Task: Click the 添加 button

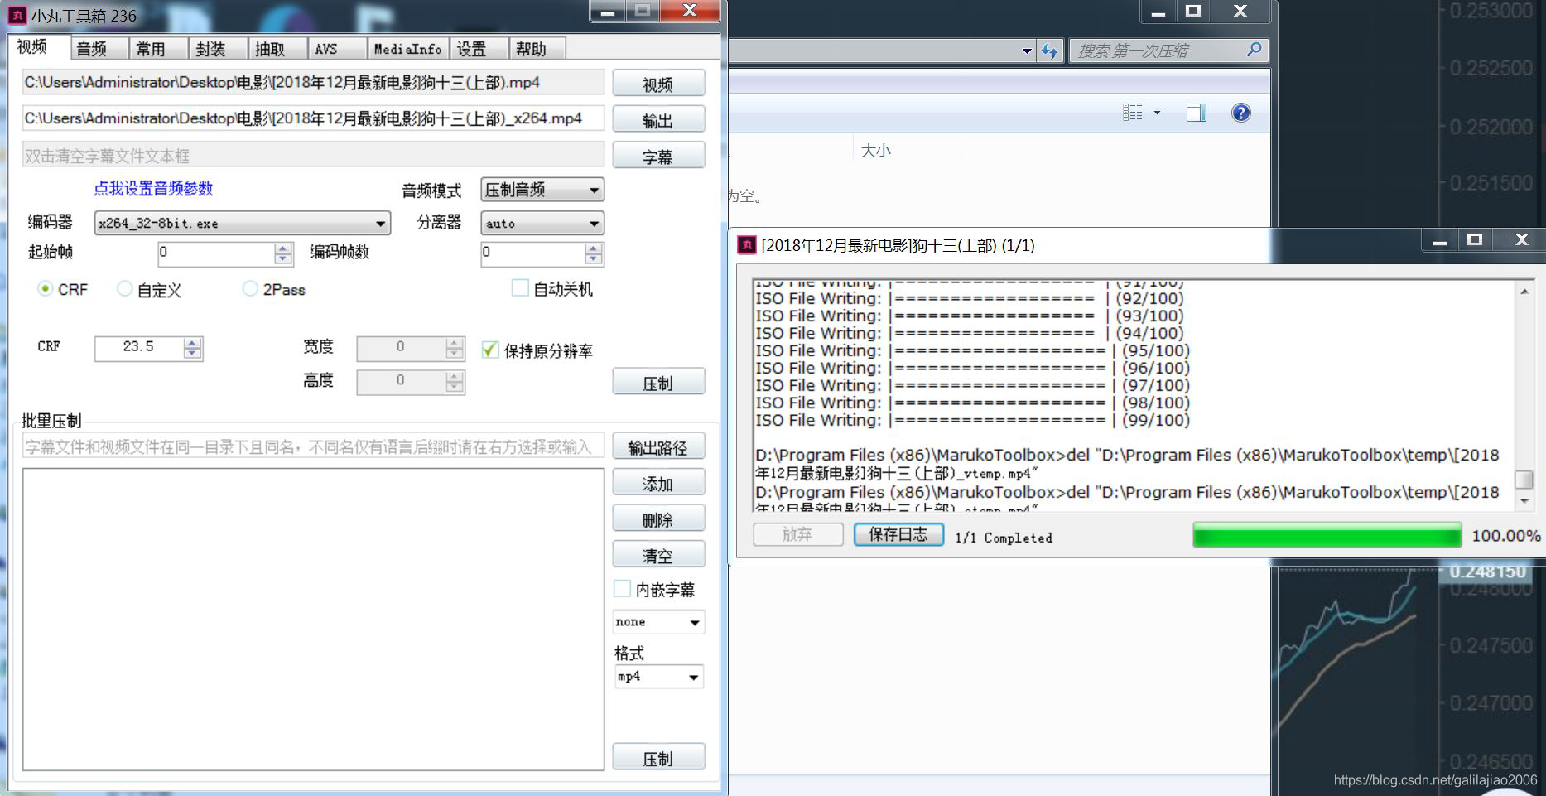Action: (658, 483)
